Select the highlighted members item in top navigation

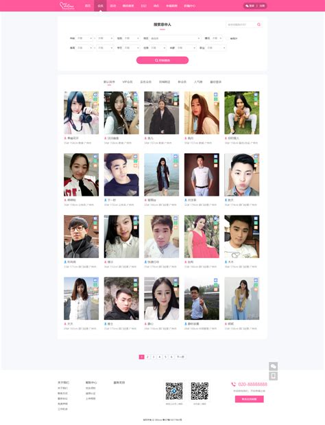100,5
